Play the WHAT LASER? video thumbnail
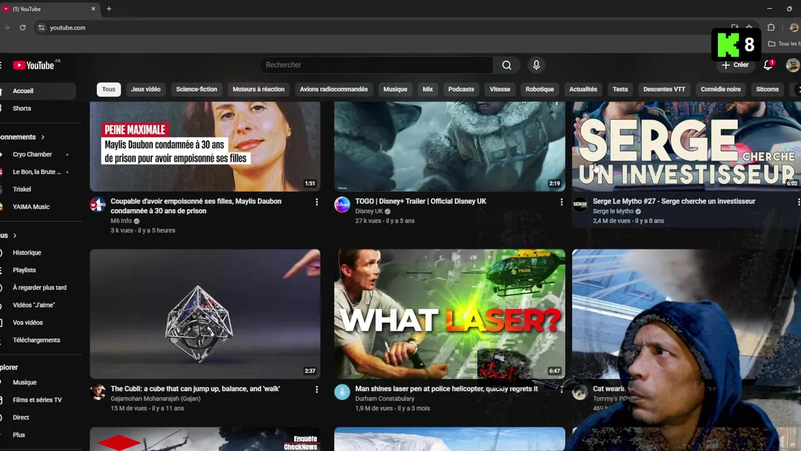Screen dimensions: 801x451 [449, 314]
